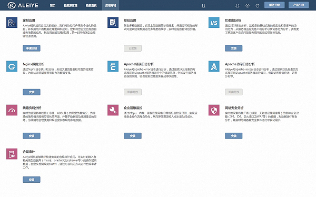Click 申请定制 under 定制应用
Viewport: 316px width, 197px height.
click(x=32, y=48)
